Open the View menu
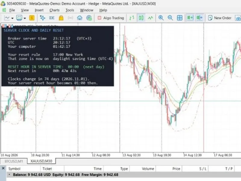241x181 pixels. pyautogui.click(x=25, y=10)
